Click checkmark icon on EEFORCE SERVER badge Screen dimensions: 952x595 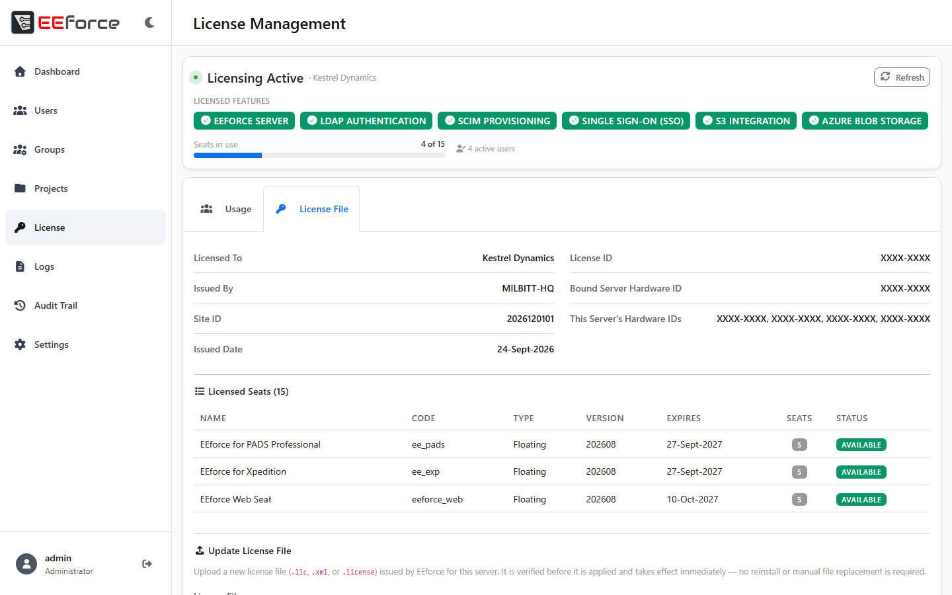206,120
